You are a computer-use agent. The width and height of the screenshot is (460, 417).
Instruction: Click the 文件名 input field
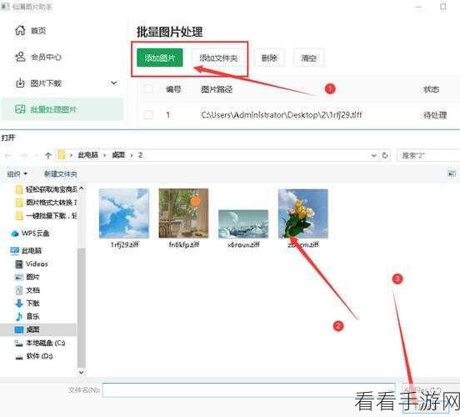[249, 390]
